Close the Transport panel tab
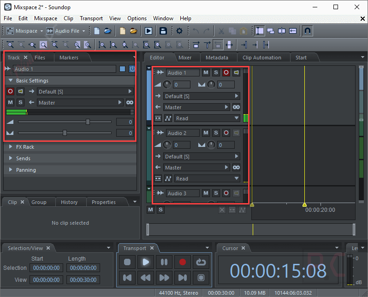Viewport: 368px width, 297px height. point(152,248)
